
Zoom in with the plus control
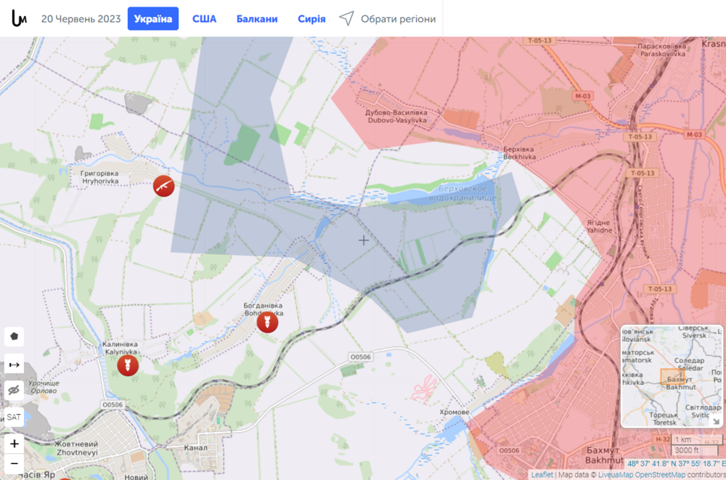[14, 444]
